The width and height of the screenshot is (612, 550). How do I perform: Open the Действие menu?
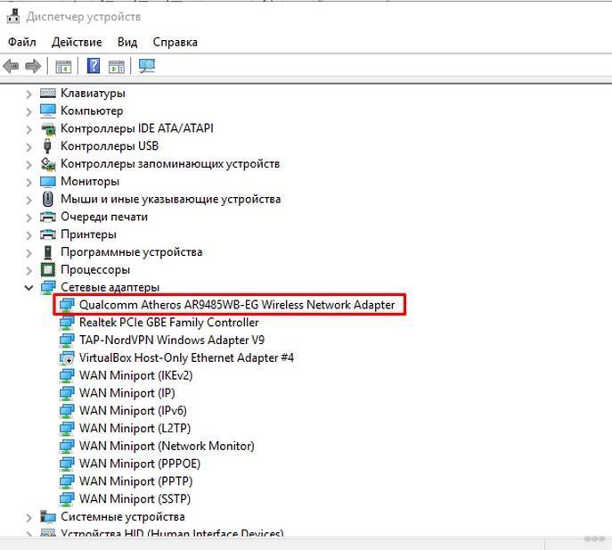tap(77, 42)
